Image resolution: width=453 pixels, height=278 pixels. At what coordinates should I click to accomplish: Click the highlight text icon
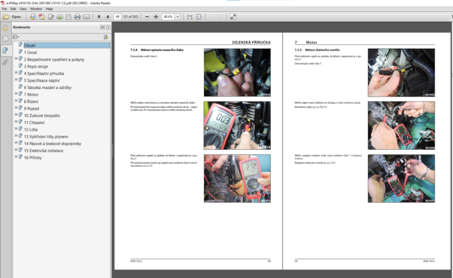pyautogui.click(x=220, y=16)
